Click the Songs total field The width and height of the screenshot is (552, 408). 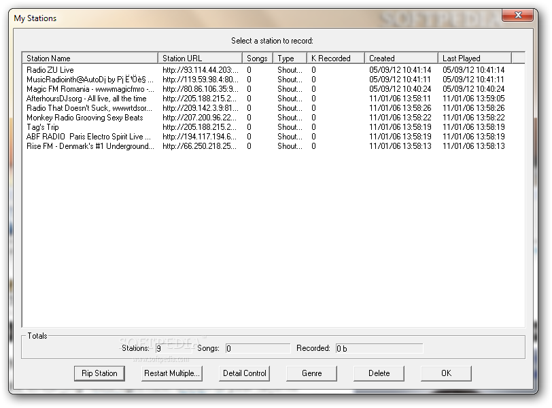[258, 349]
